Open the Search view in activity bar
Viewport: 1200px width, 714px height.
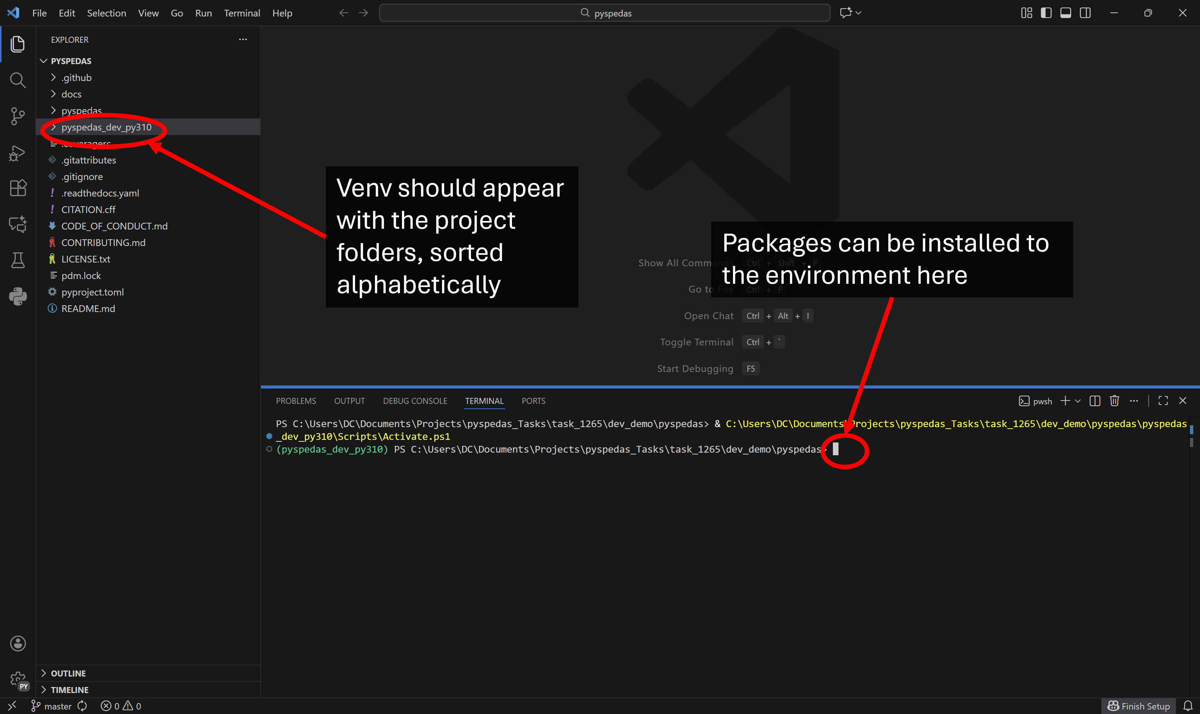18,80
